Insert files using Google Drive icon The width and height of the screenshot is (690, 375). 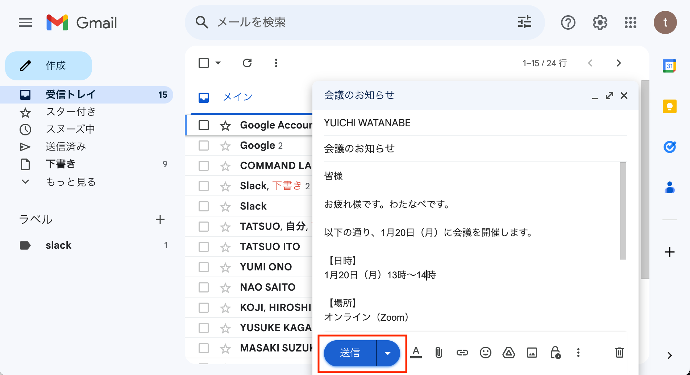coord(508,352)
